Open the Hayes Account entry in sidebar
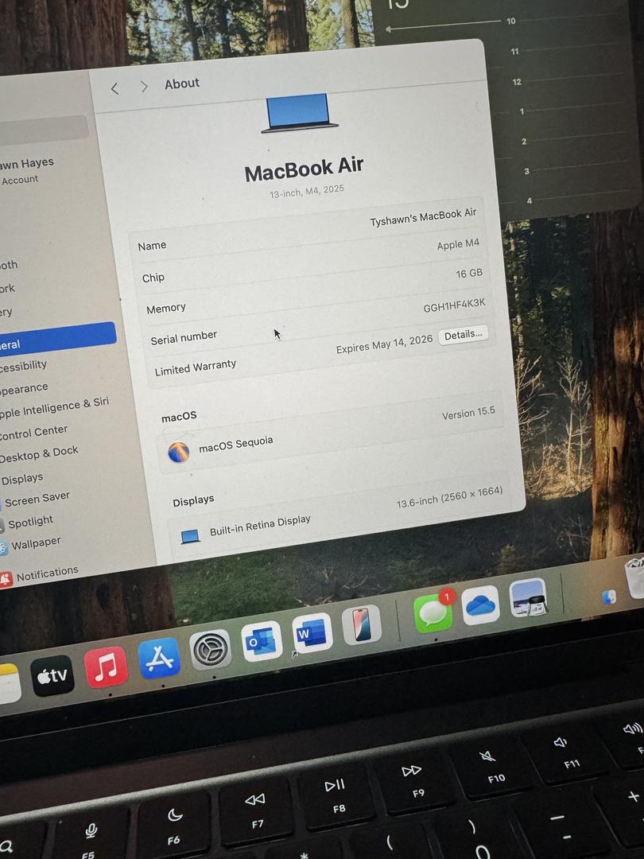This screenshot has height=859, width=644. coord(27,170)
